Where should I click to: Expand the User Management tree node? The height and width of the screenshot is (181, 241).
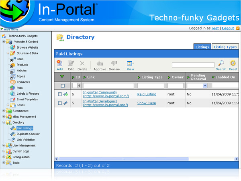coord(4,145)
